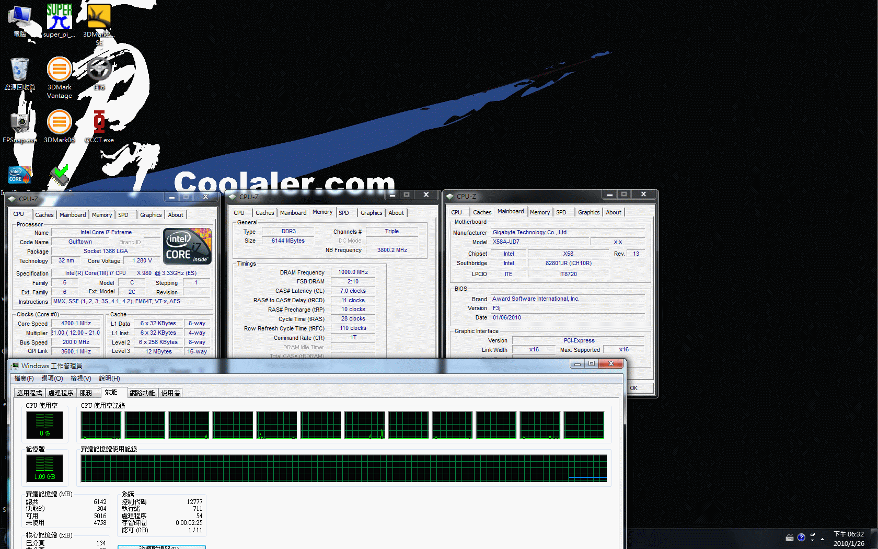Screen dimensions: 878x549
Task: Switch to the 網路功能 tab
Action: (142, 393)
